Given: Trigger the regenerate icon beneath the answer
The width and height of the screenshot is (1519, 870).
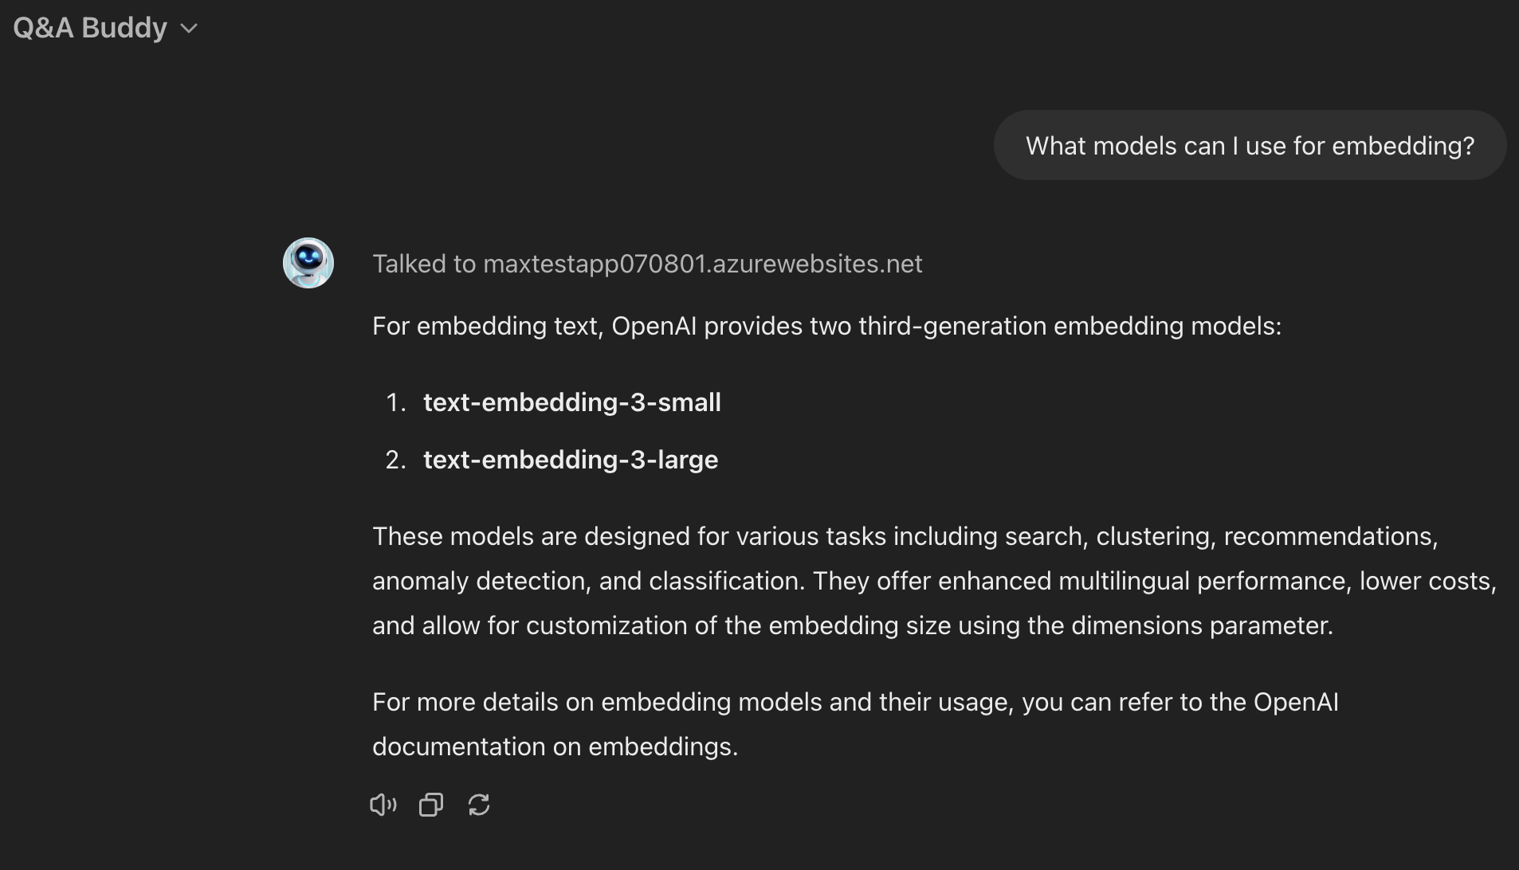Looking at the screenshot, I should tap(479, 805).
